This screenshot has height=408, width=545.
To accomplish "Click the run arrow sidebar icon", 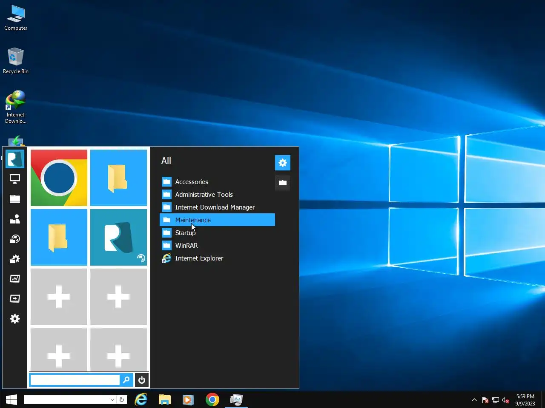I will 15,299.
